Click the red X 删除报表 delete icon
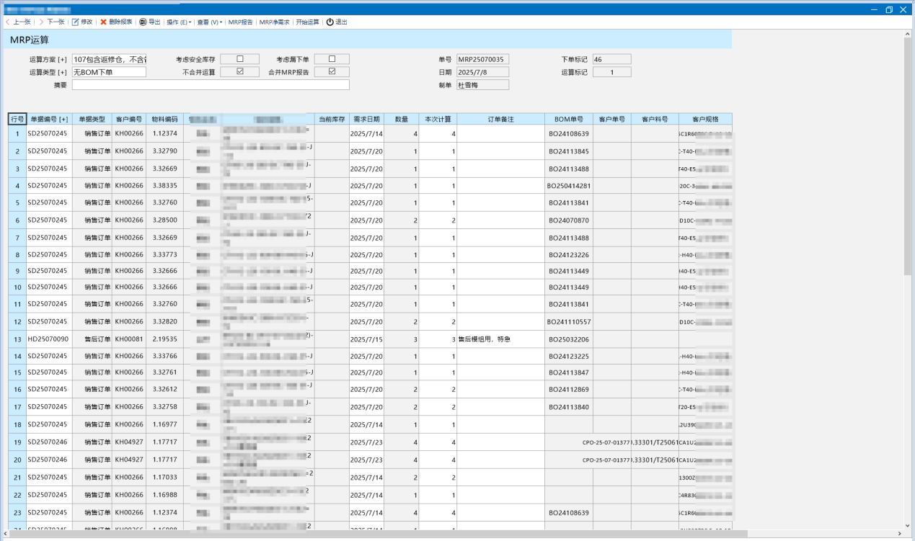 [105, 21]
